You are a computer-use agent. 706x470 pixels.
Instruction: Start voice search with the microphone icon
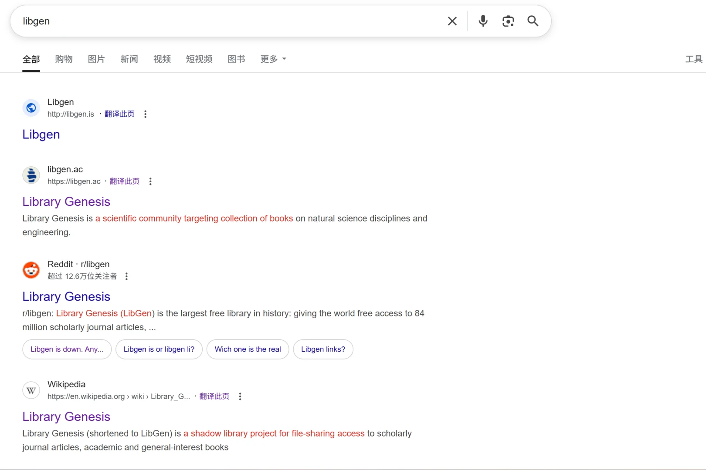pyautogui.click(x=483, y=21)
